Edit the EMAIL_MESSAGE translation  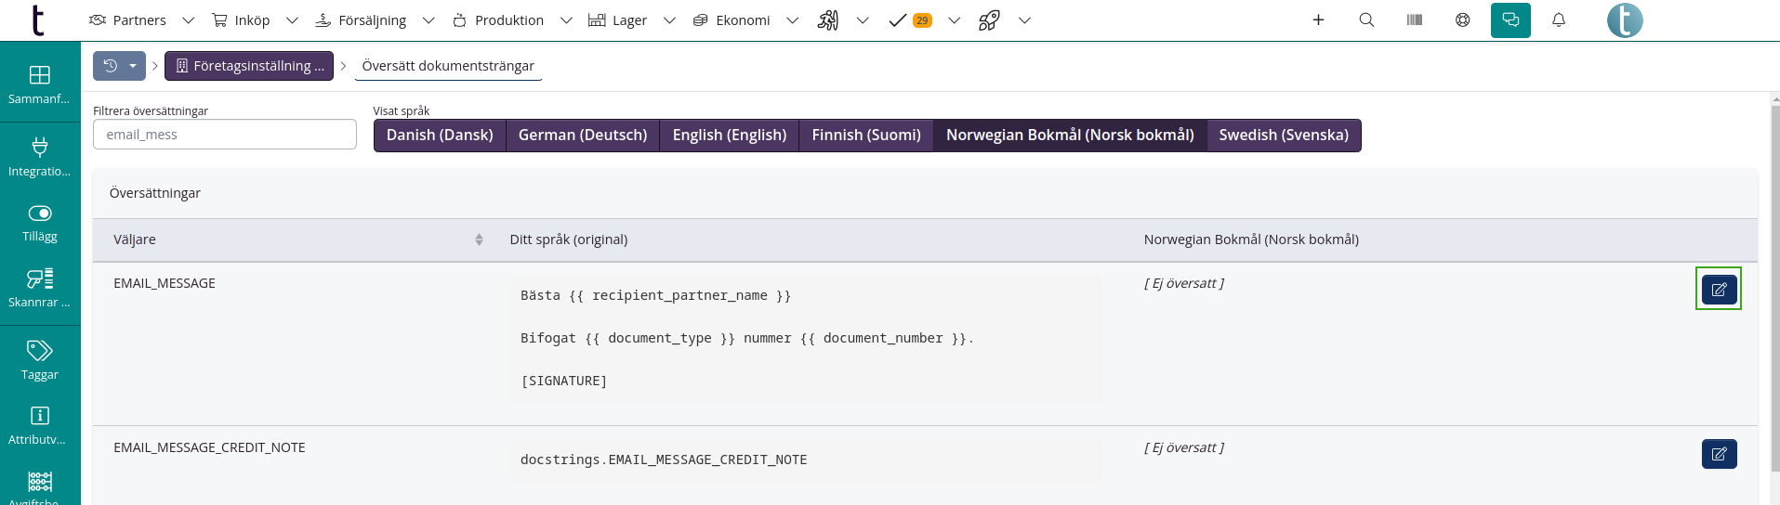[1718, 290]
